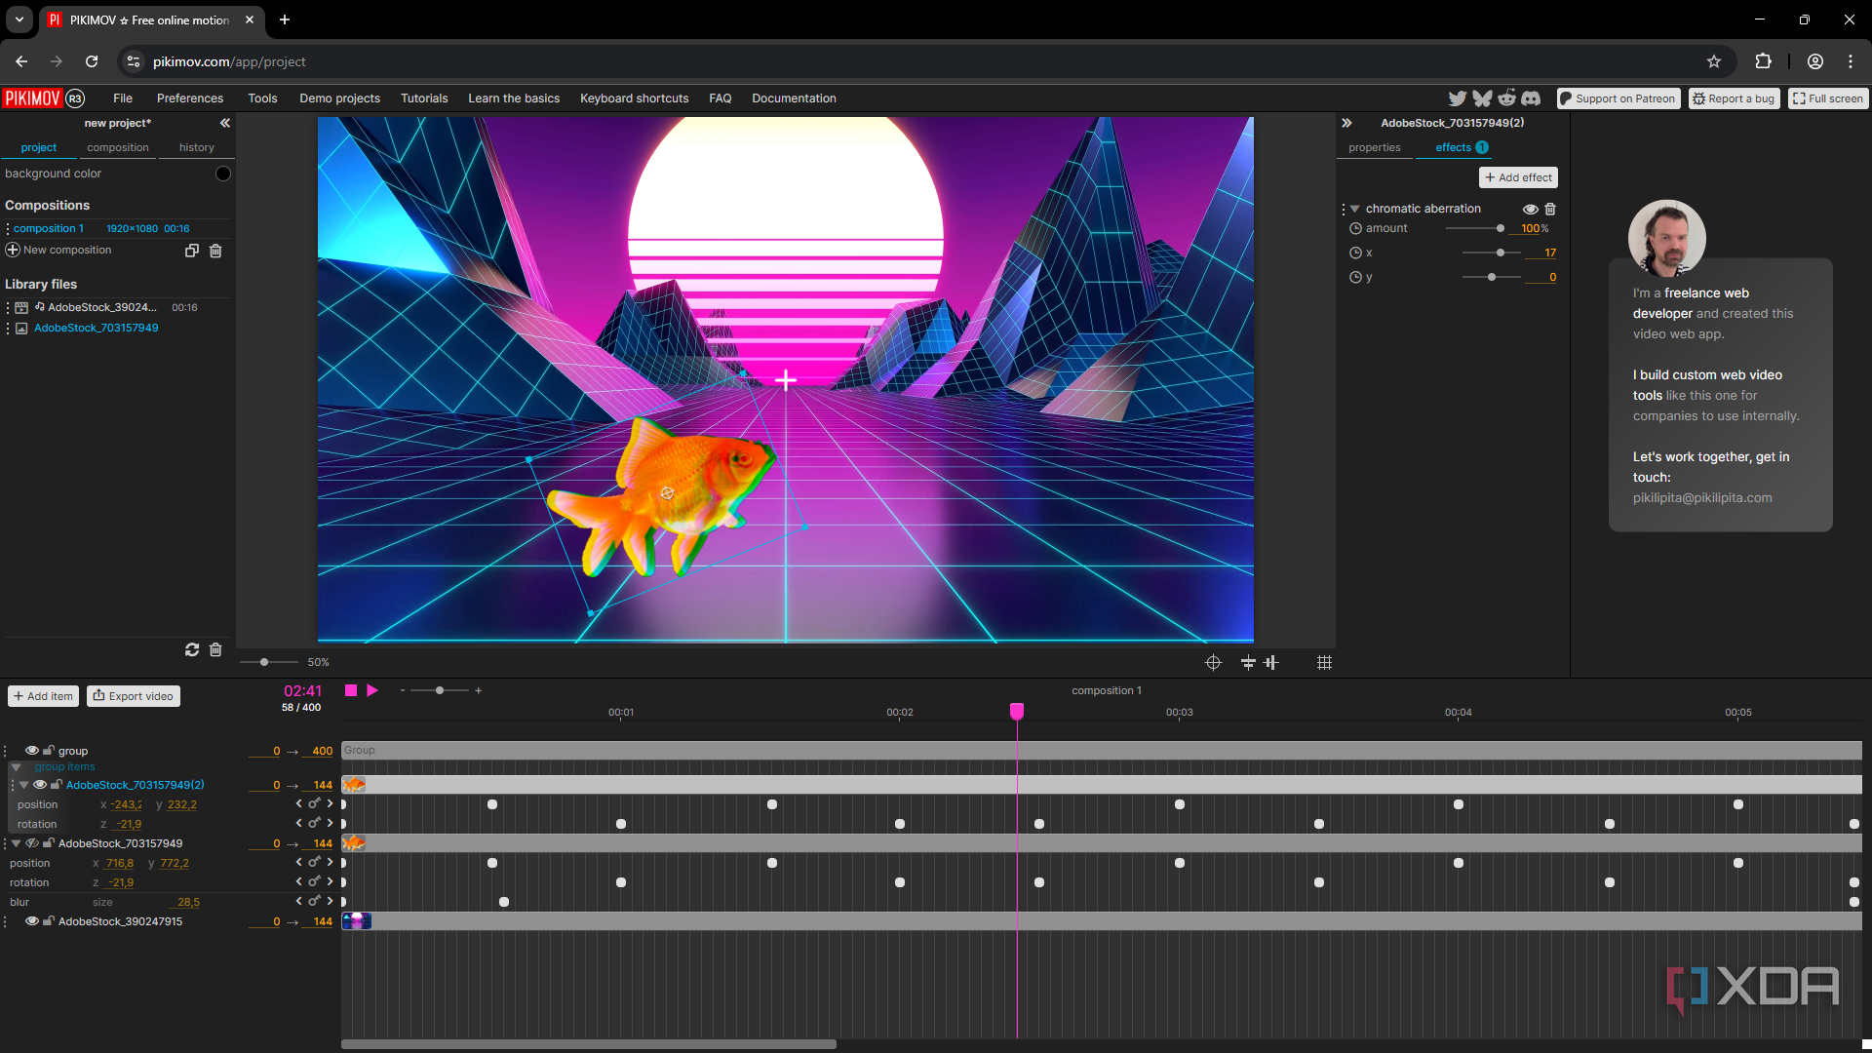Image resolution: width=1872 pixels, height=1053 pixels.
Task: Click the Add effect button
Action: tap(1518, 177)
